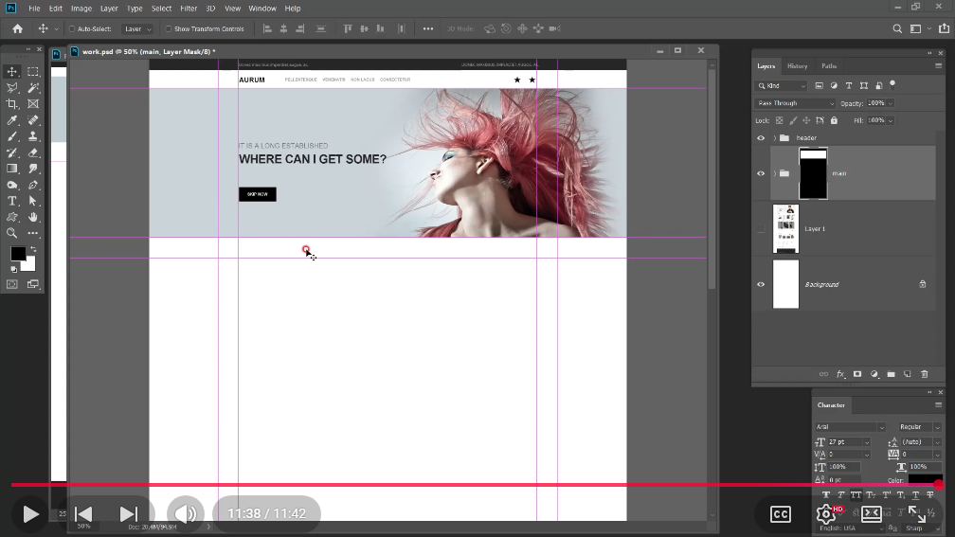Expand the header group chevron
Viewport: 955px width, 537px height.
(775, 138)
